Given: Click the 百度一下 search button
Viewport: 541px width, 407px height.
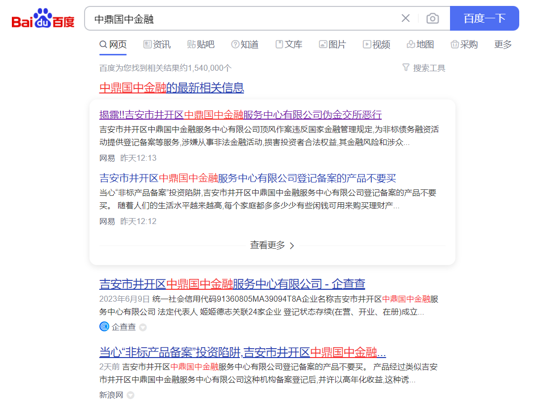Looking at the screenshot, I should coord(485,18).
